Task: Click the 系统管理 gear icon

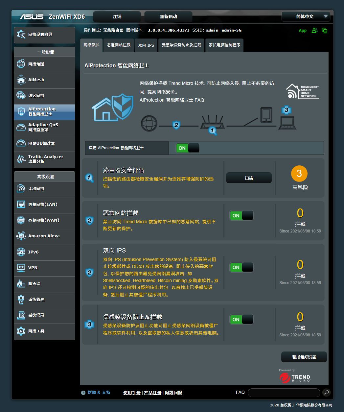Action: pyautogui.click(x=21, y=300)
